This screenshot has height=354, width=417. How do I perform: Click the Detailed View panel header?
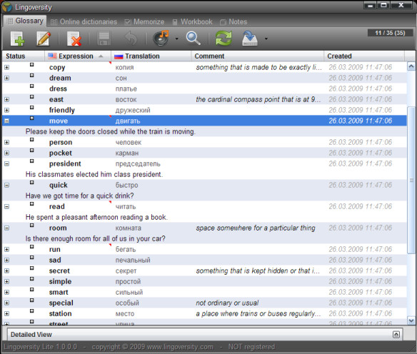coord(204,335)
